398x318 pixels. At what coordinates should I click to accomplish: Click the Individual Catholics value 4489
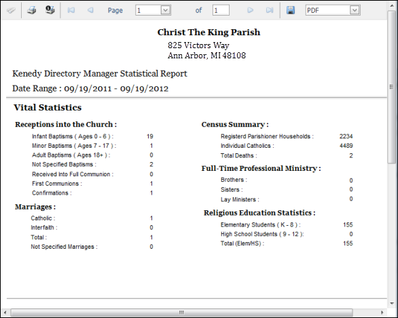[x=346, y=146]
